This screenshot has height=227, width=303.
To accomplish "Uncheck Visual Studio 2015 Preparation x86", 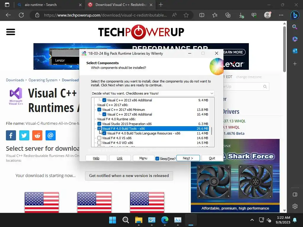I will click(x=99, y=124).
